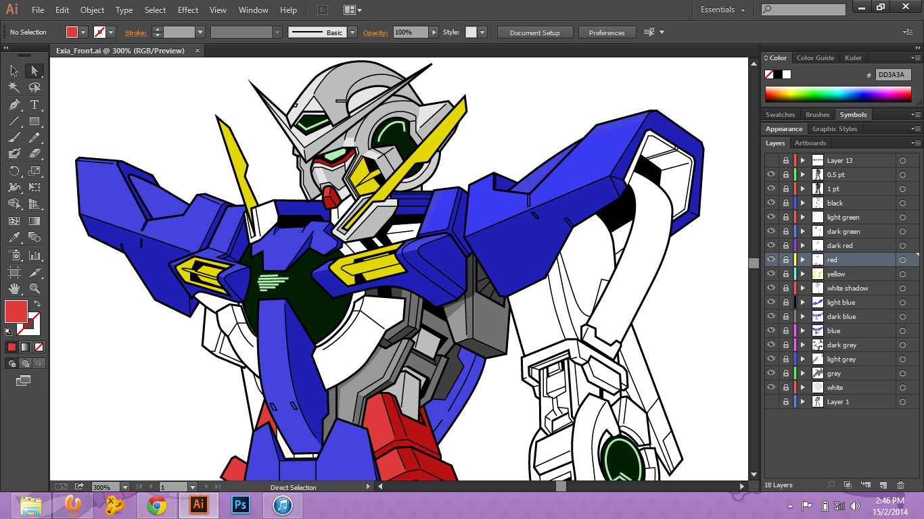This screenshot has height=519, width=924.
Task: Hide the light blue layer
Action: coord(771,302)
